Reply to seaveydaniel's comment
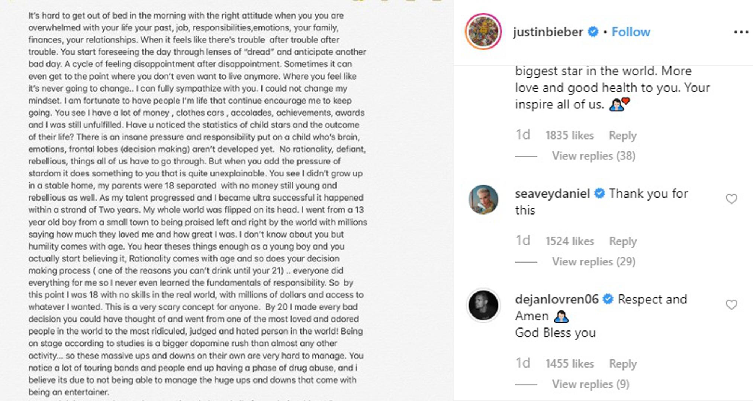 (x=622, y=241)
